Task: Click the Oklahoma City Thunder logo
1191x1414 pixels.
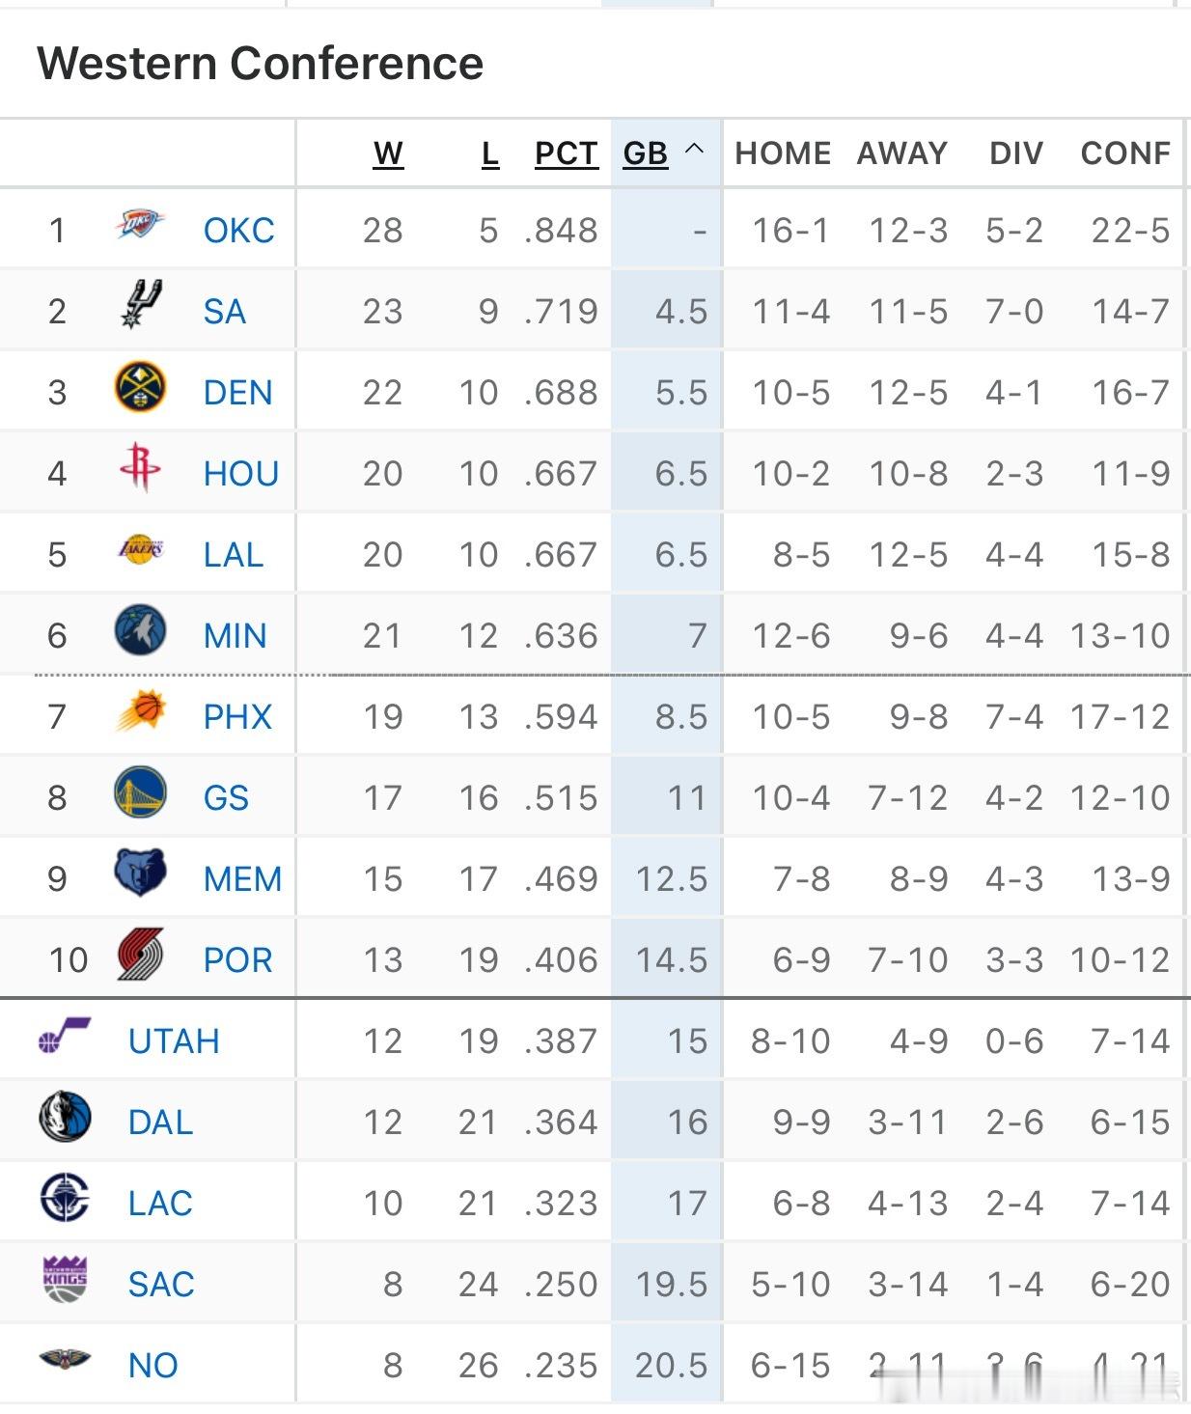Action: pos(140,225)
